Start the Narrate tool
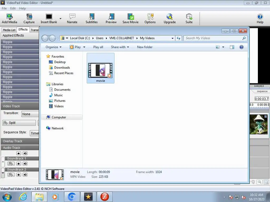This screenshot has height=202, width=270. [x=72, y=19]
